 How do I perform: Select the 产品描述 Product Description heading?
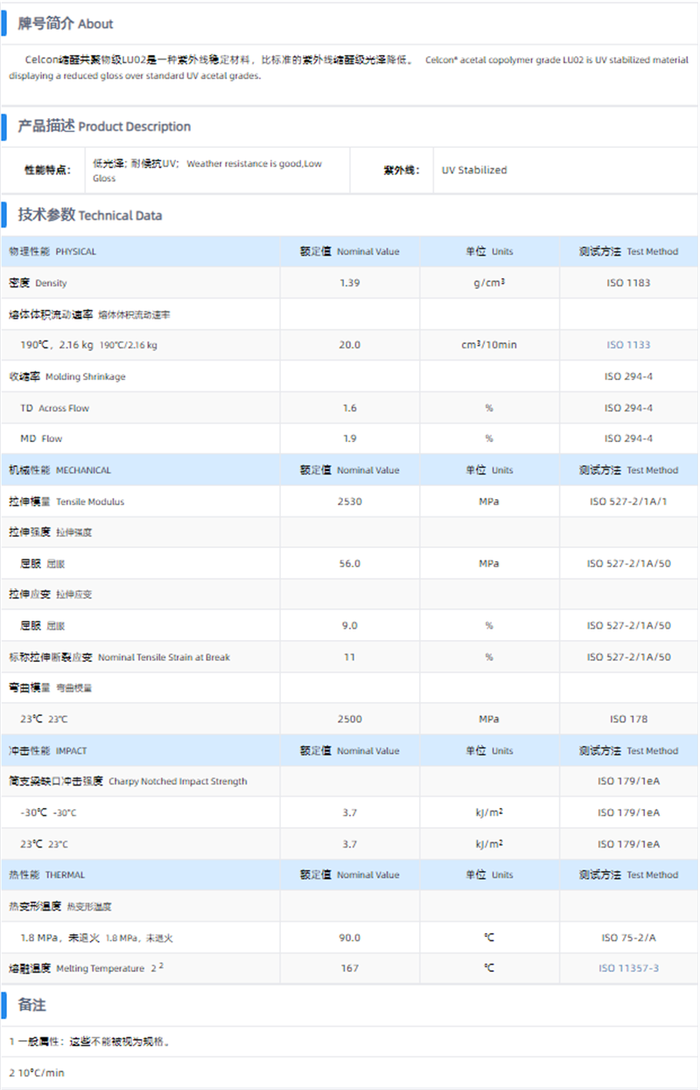tap(104, 127)
